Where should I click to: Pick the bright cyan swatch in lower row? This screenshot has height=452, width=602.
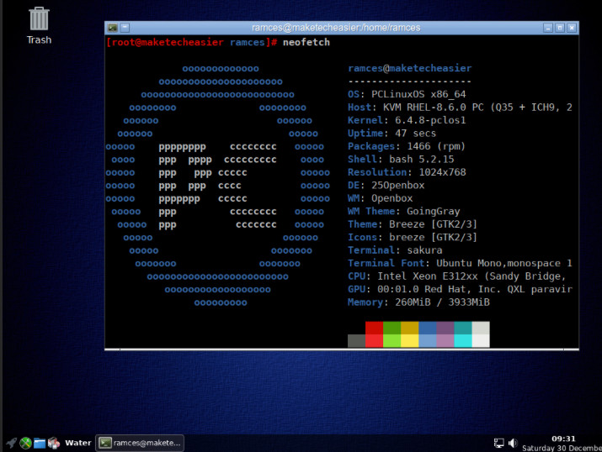tap(463, 341)
